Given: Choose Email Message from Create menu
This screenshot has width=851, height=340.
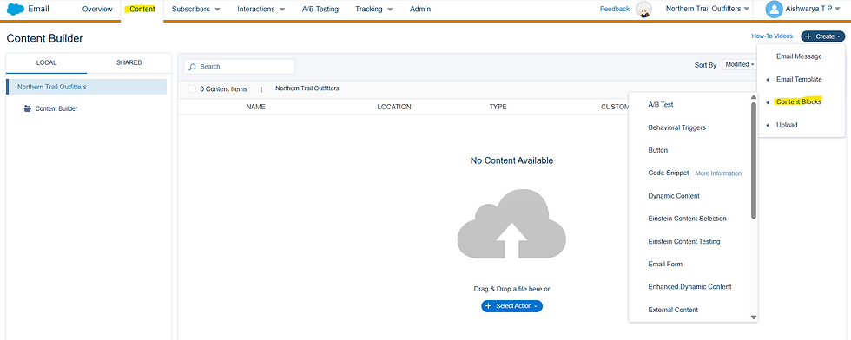Looking at the screenshot, I should (799, 56).
